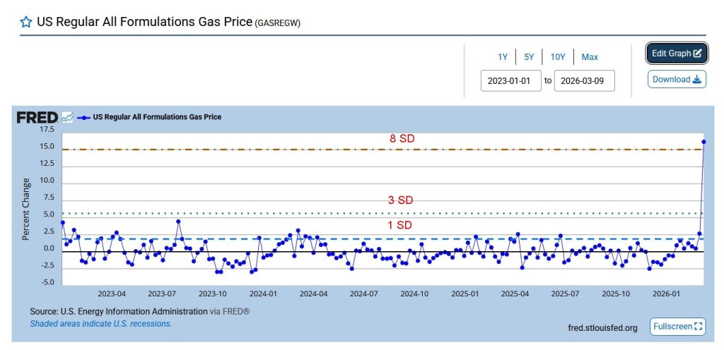Click the legend text US Regular All Formulations

click(157, 117)
